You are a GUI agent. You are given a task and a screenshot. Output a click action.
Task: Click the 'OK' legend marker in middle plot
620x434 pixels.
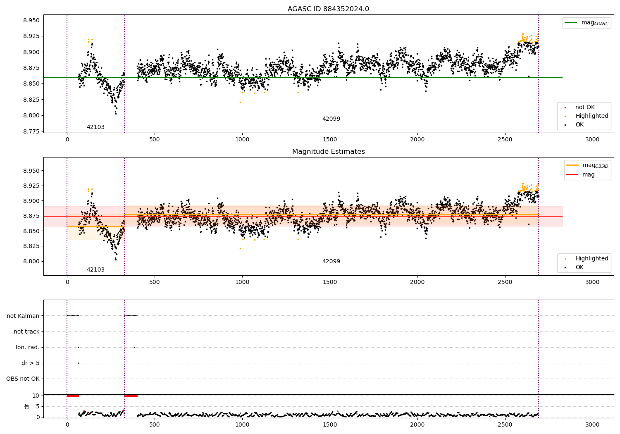point(565,267)
